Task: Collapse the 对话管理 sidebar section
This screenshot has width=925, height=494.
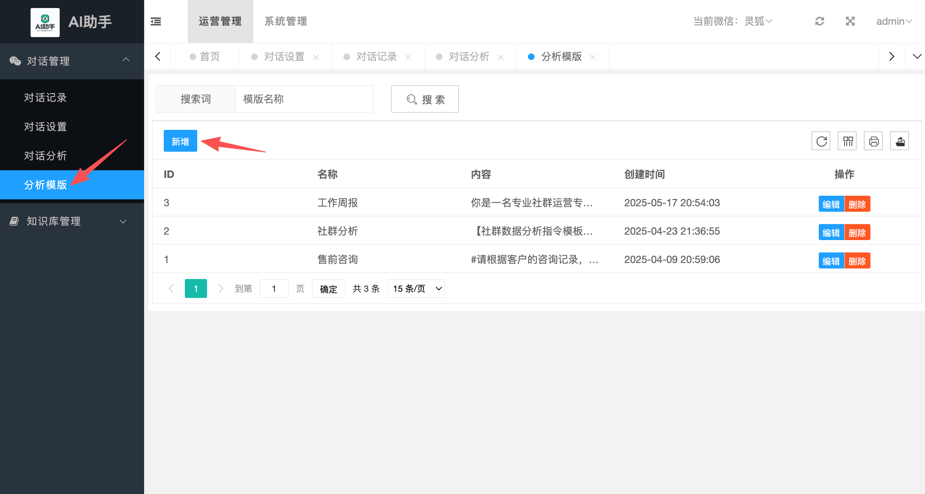Action: pyautogui.click(x=72, y=61)
